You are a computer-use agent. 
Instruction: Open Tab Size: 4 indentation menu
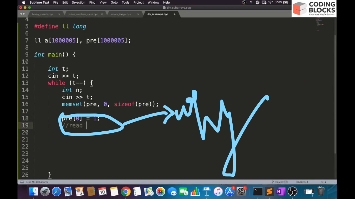pyautogui.click(x=301, y=182)
